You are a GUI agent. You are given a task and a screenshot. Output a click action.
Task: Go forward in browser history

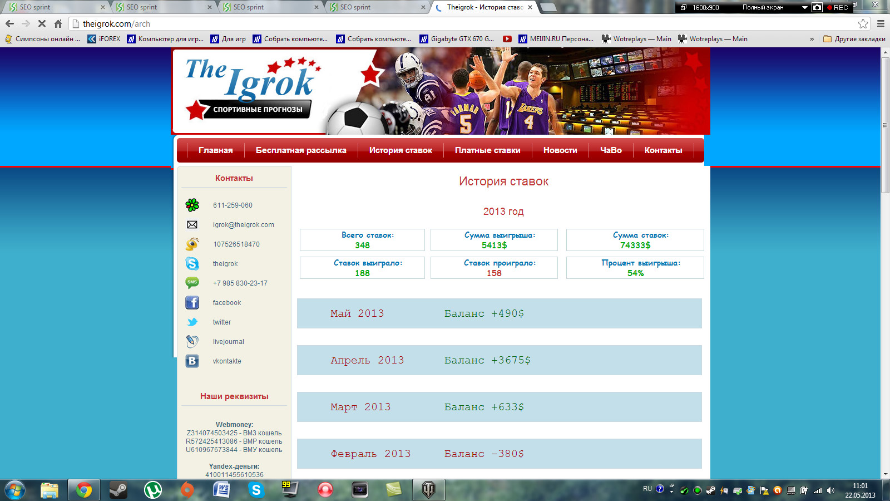(x=26, y=23)
